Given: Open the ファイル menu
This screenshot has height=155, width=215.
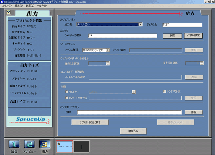Looking at the screenshot, I should pyautogui.click(x=6, y=6).
